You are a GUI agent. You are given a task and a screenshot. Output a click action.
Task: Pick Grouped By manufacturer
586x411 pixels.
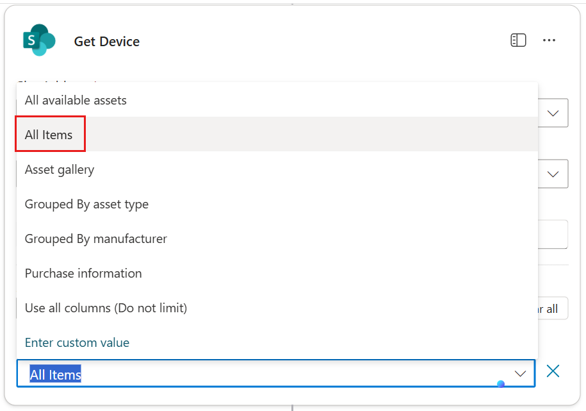(x=95, y=238)
